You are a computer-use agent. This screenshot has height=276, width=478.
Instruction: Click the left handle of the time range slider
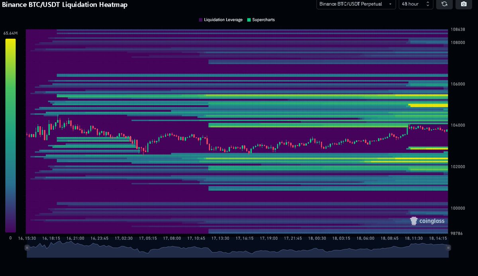(27, 247)
